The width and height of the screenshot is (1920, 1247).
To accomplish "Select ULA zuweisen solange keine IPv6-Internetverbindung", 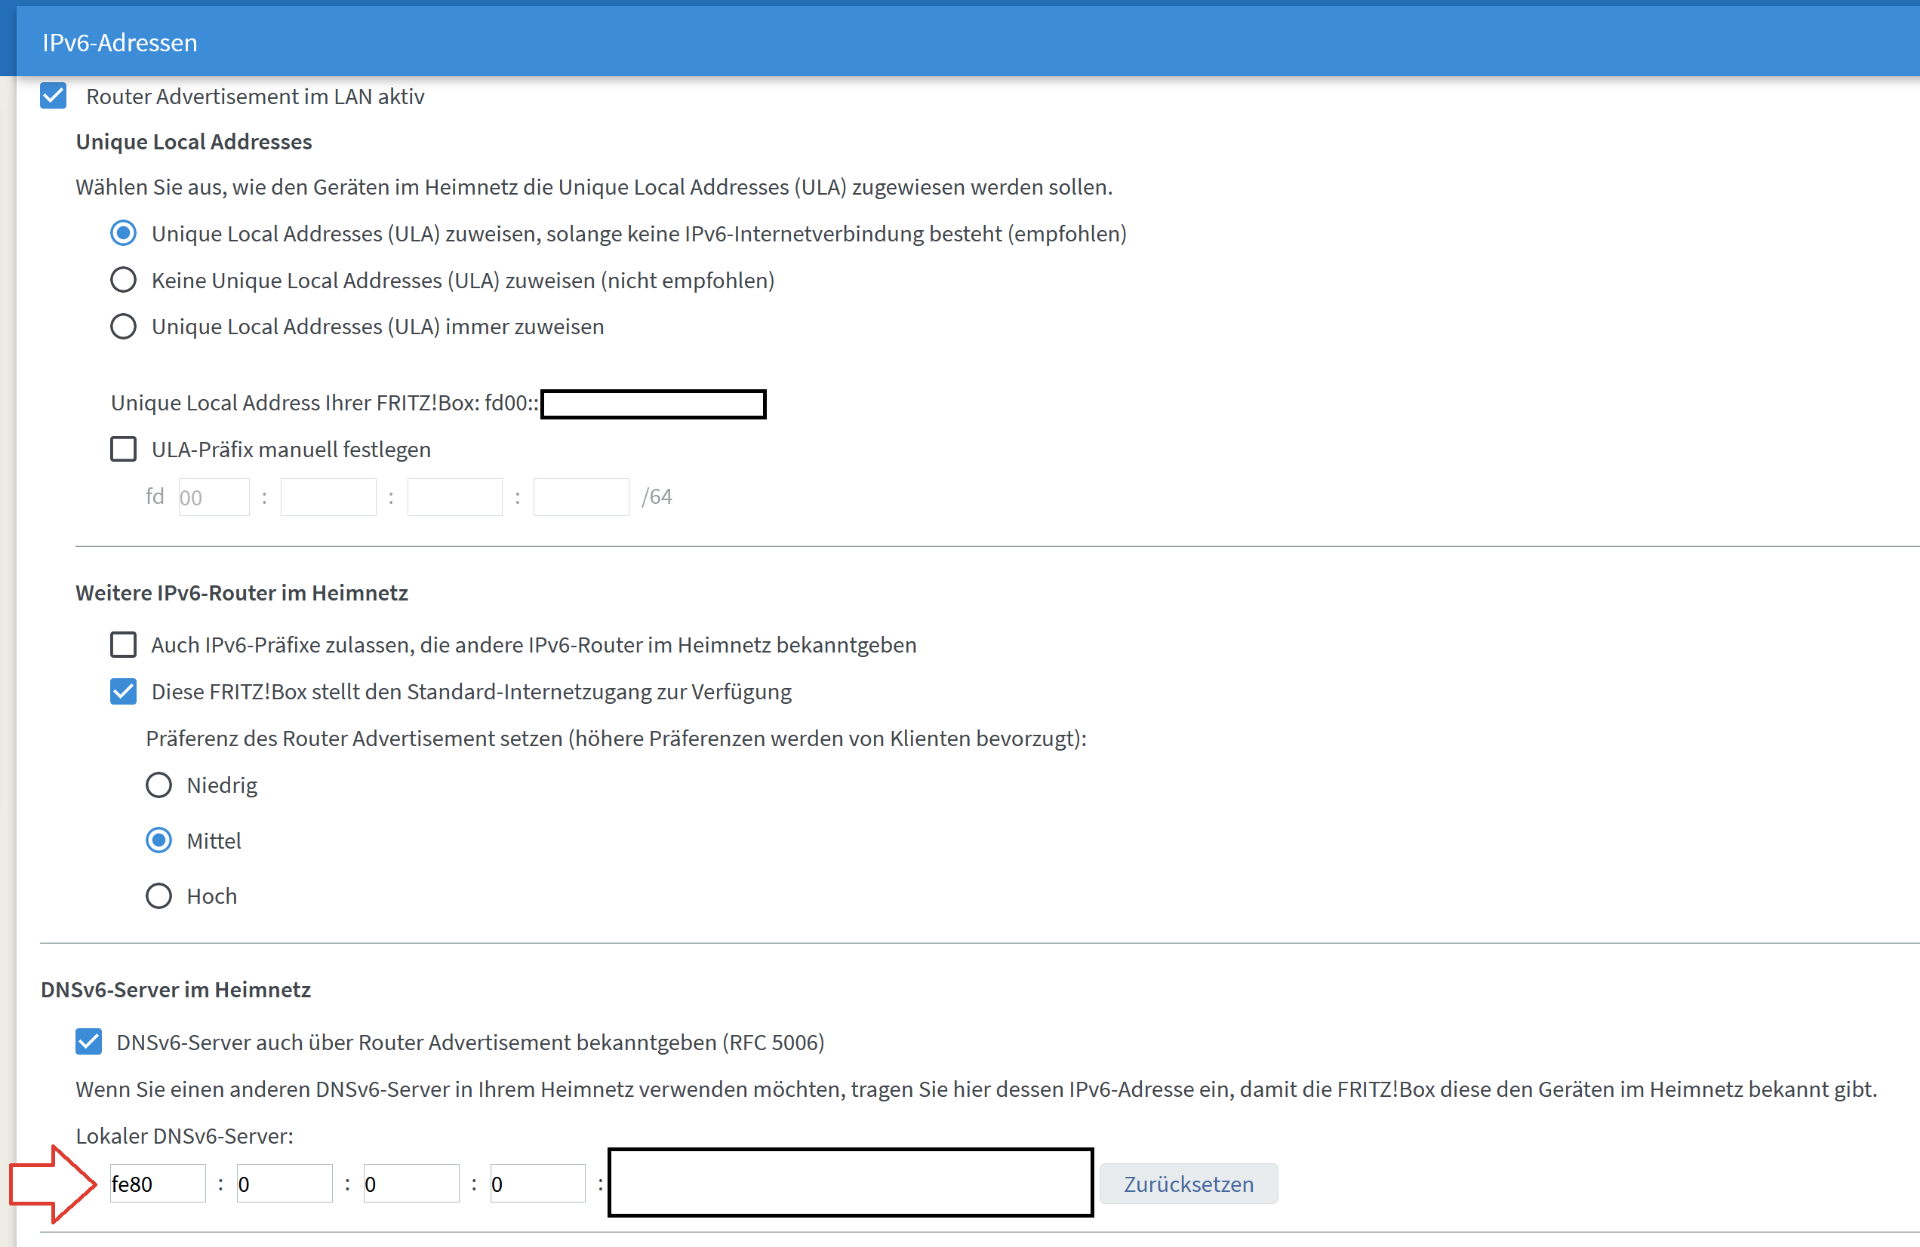I will (x=122, y=233).
